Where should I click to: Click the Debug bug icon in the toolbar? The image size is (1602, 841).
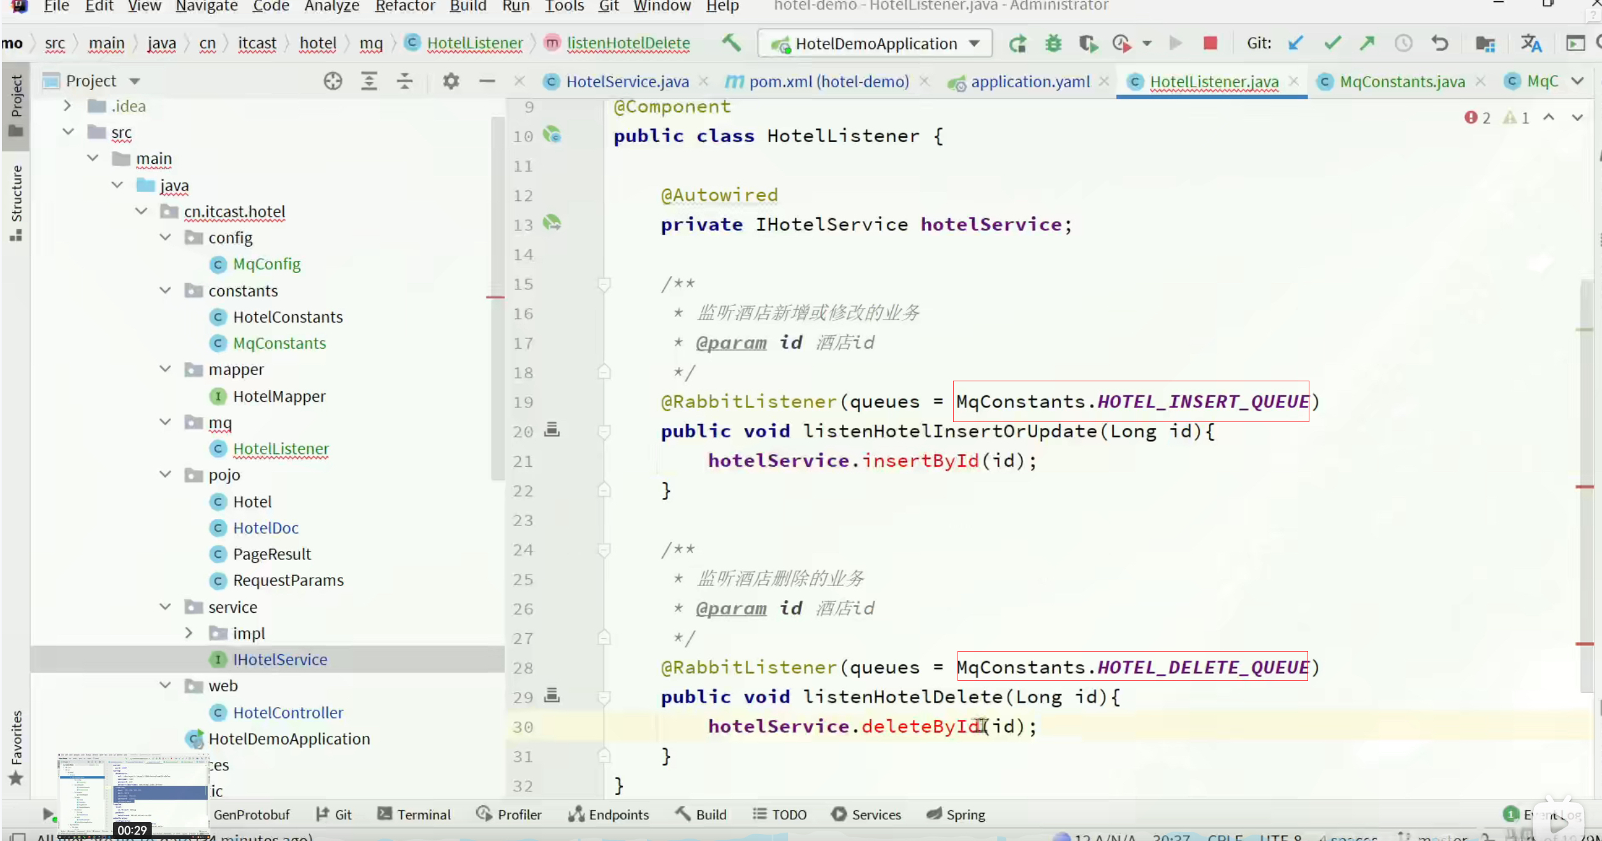tap(1053, 43)
